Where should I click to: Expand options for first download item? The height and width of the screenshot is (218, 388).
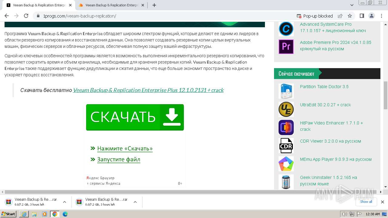coord(65,202)
